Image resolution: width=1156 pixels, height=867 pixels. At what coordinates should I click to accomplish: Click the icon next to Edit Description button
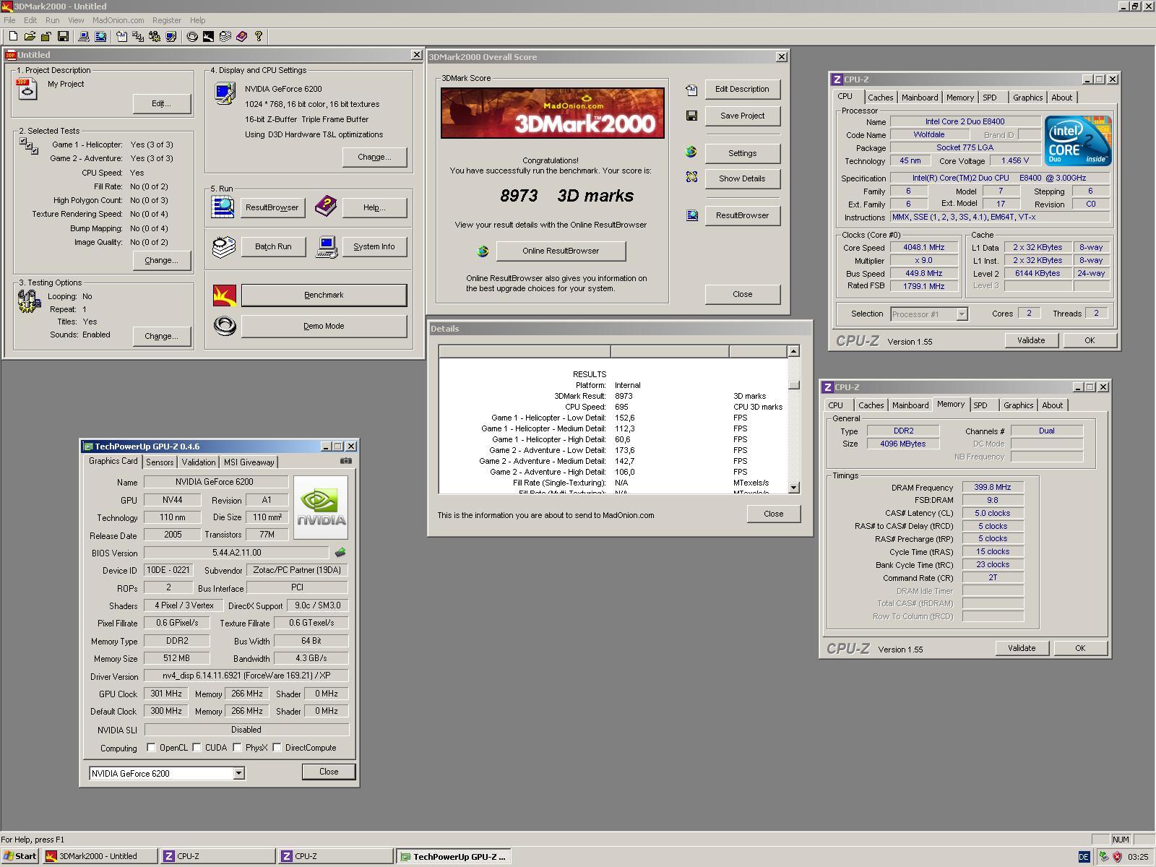[x=691, y=90]
